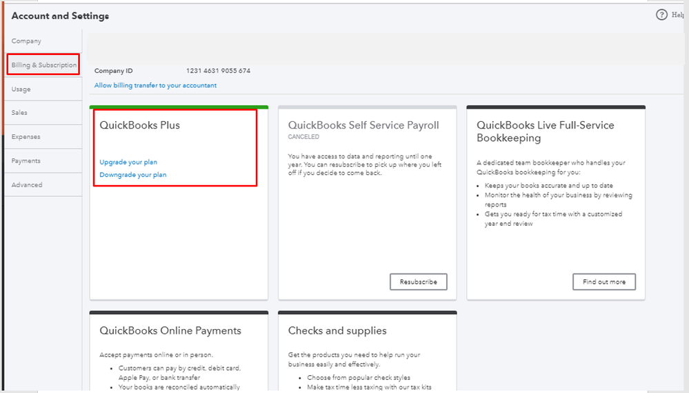Image resolution: width=689 pixels, height=393 pixels.
Task: Click 'Your books are reconciled automatically' bullet
Action: point(179,387)
